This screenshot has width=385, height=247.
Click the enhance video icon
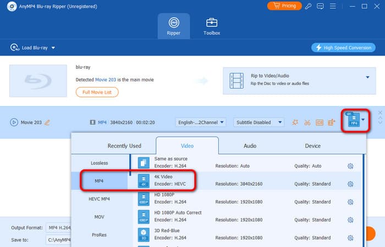(x=332, y=122)
